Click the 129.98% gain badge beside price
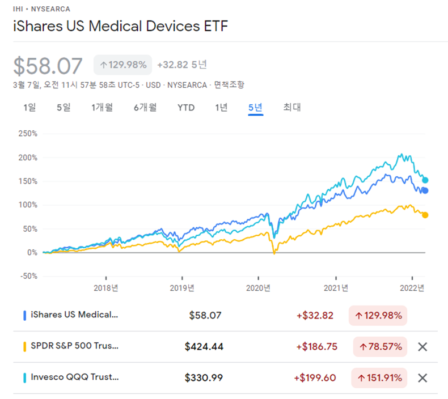This screenshot has width=448, height=399. tap(122, 65)
